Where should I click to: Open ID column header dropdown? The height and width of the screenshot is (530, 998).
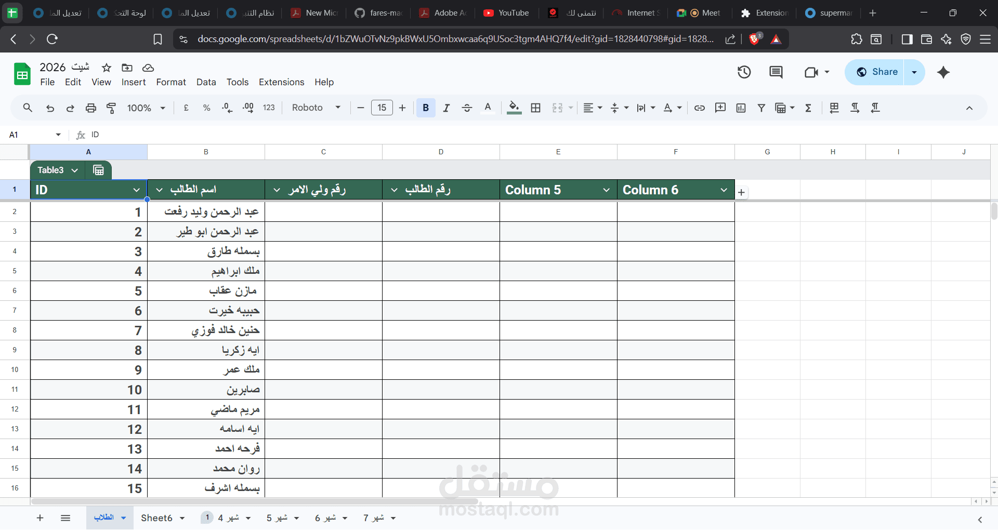pyautogui.click(x=137, y=190)
